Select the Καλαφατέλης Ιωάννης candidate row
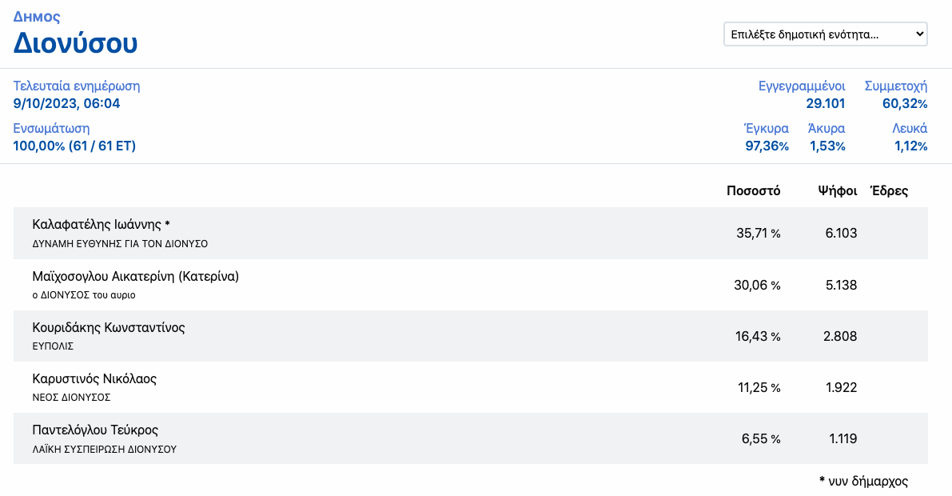952x496 pixels. 471,233
